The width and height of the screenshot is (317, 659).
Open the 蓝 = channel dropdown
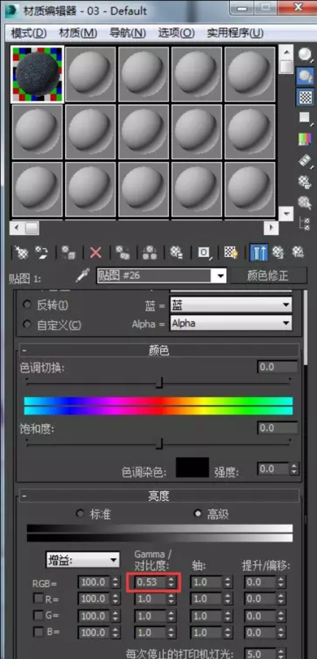click(231, 305)
